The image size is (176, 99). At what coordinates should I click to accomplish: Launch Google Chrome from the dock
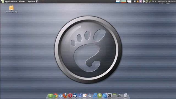coord(56,95)
